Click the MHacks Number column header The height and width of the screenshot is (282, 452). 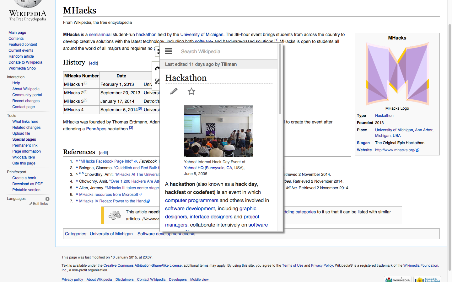coord(82,76)
